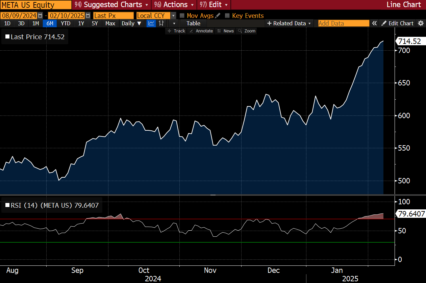Image resolution: width=426 pixels, height=283 pixels.
Task: Enable the Mov Avgs checkbox
Action: coord(182,16)
